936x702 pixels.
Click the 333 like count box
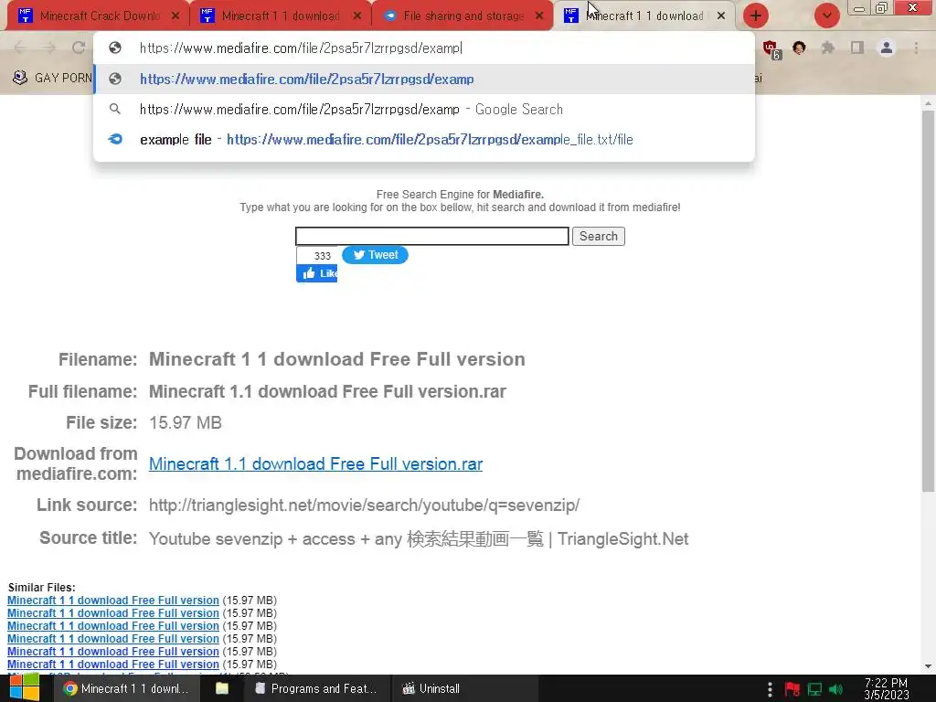tap(317, 256)
